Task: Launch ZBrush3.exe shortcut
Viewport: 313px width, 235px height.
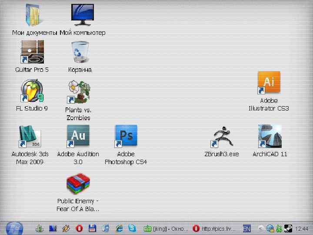Action: click(222, 137)
